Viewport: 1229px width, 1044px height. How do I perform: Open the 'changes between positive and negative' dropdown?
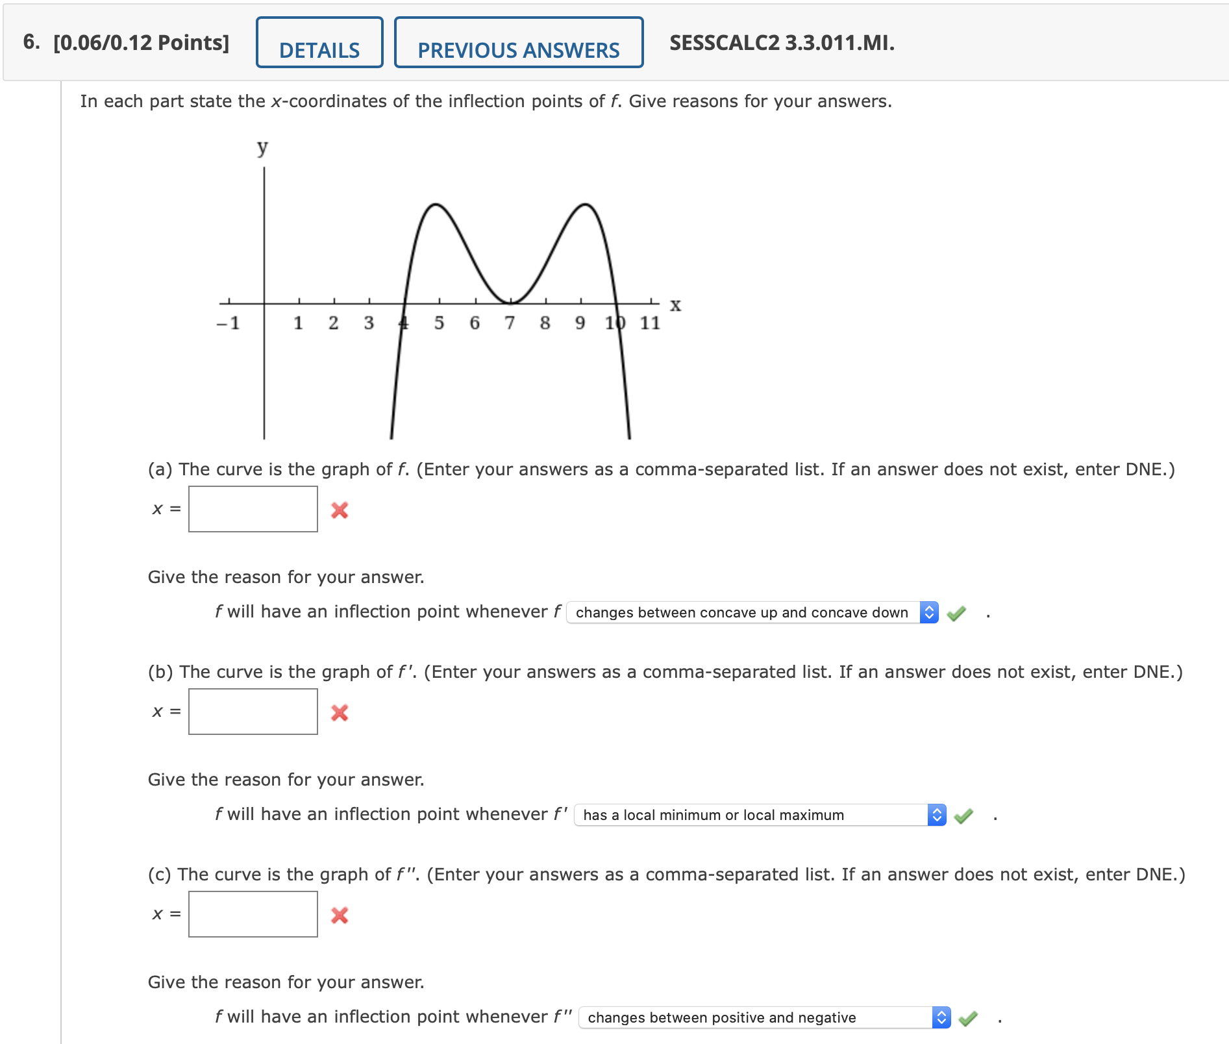[753, 1017]
